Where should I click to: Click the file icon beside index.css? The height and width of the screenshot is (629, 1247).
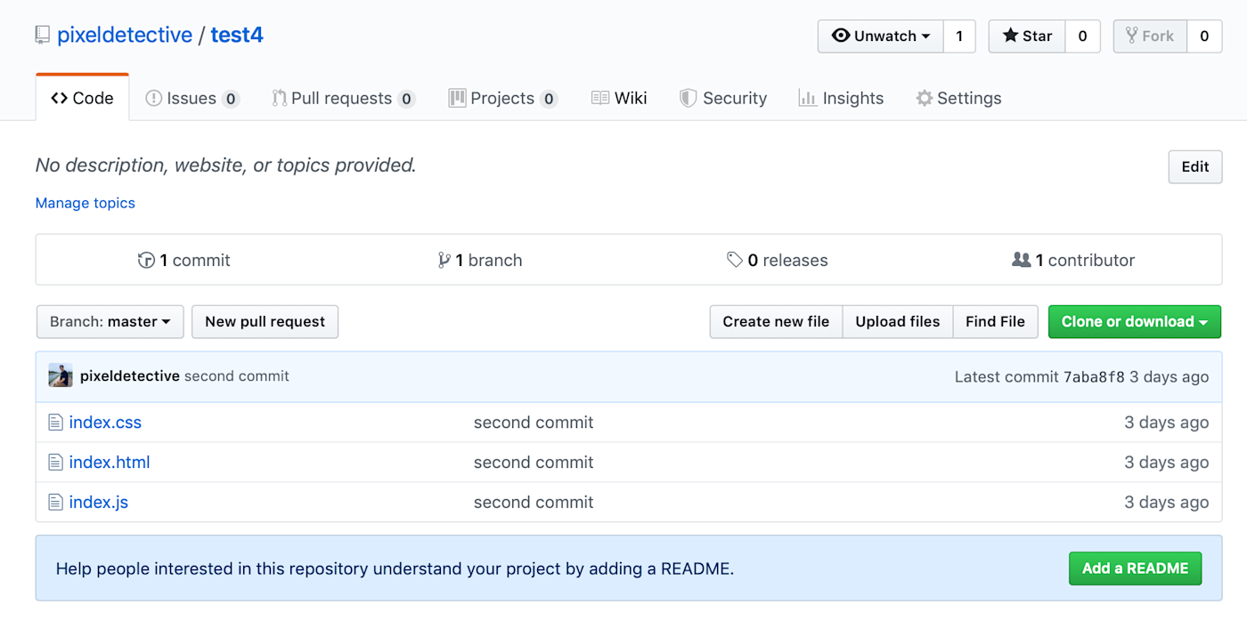pos(54,422)
